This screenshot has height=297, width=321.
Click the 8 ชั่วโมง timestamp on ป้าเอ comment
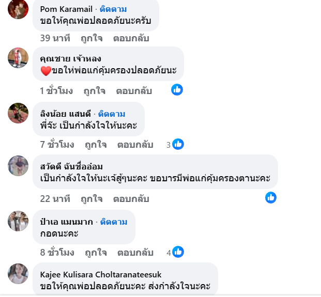57,253
